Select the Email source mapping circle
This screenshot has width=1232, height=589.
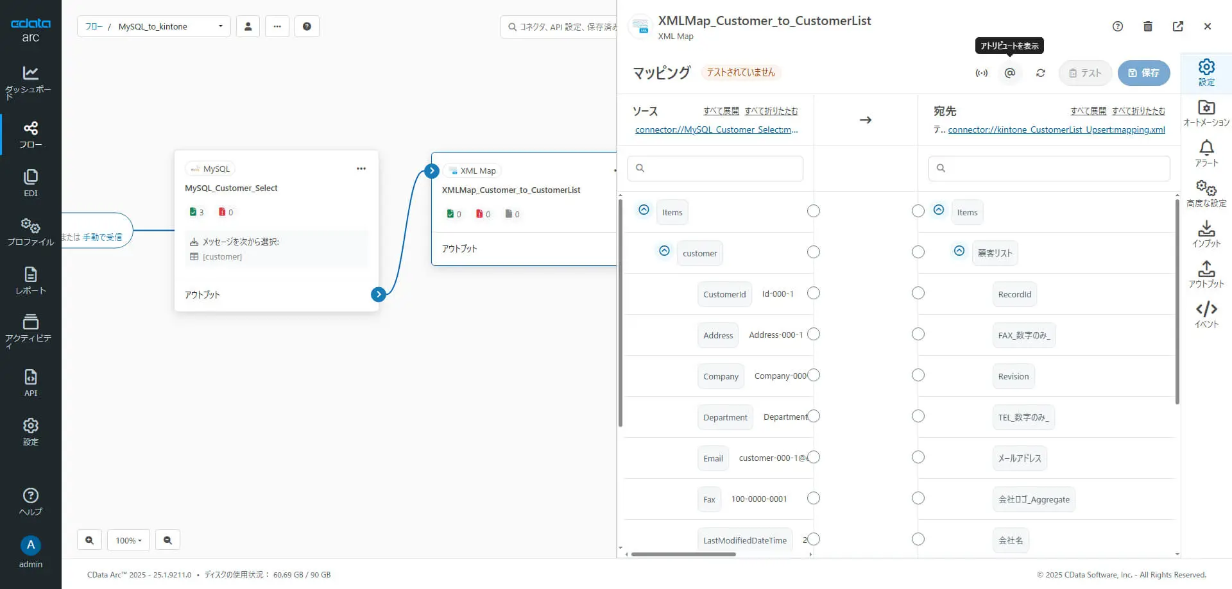coord(813,457)
